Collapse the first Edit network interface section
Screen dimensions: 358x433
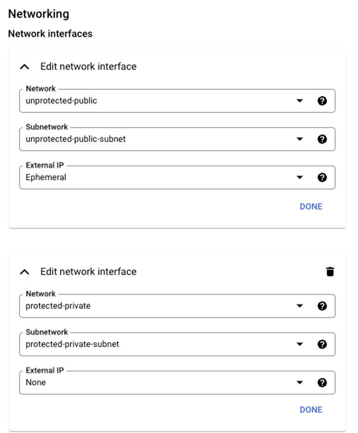coord(25,66)
